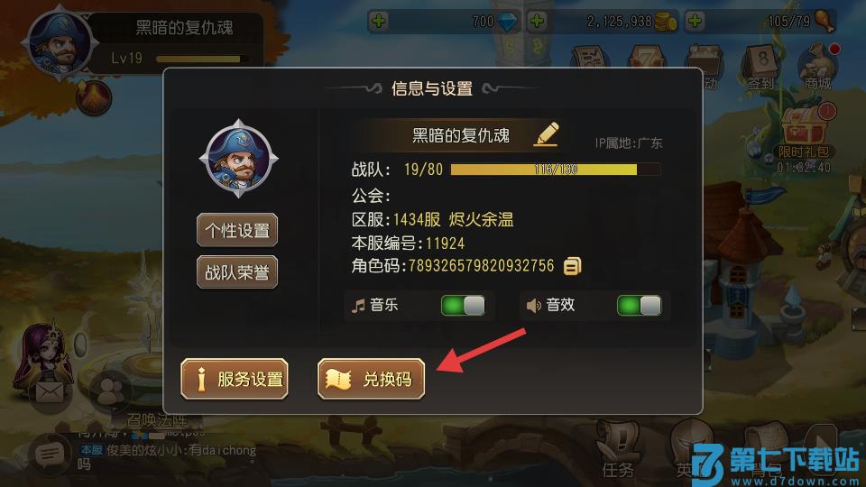Add diamonds using the green plus icon
The image size is (866, 487).
379,22
